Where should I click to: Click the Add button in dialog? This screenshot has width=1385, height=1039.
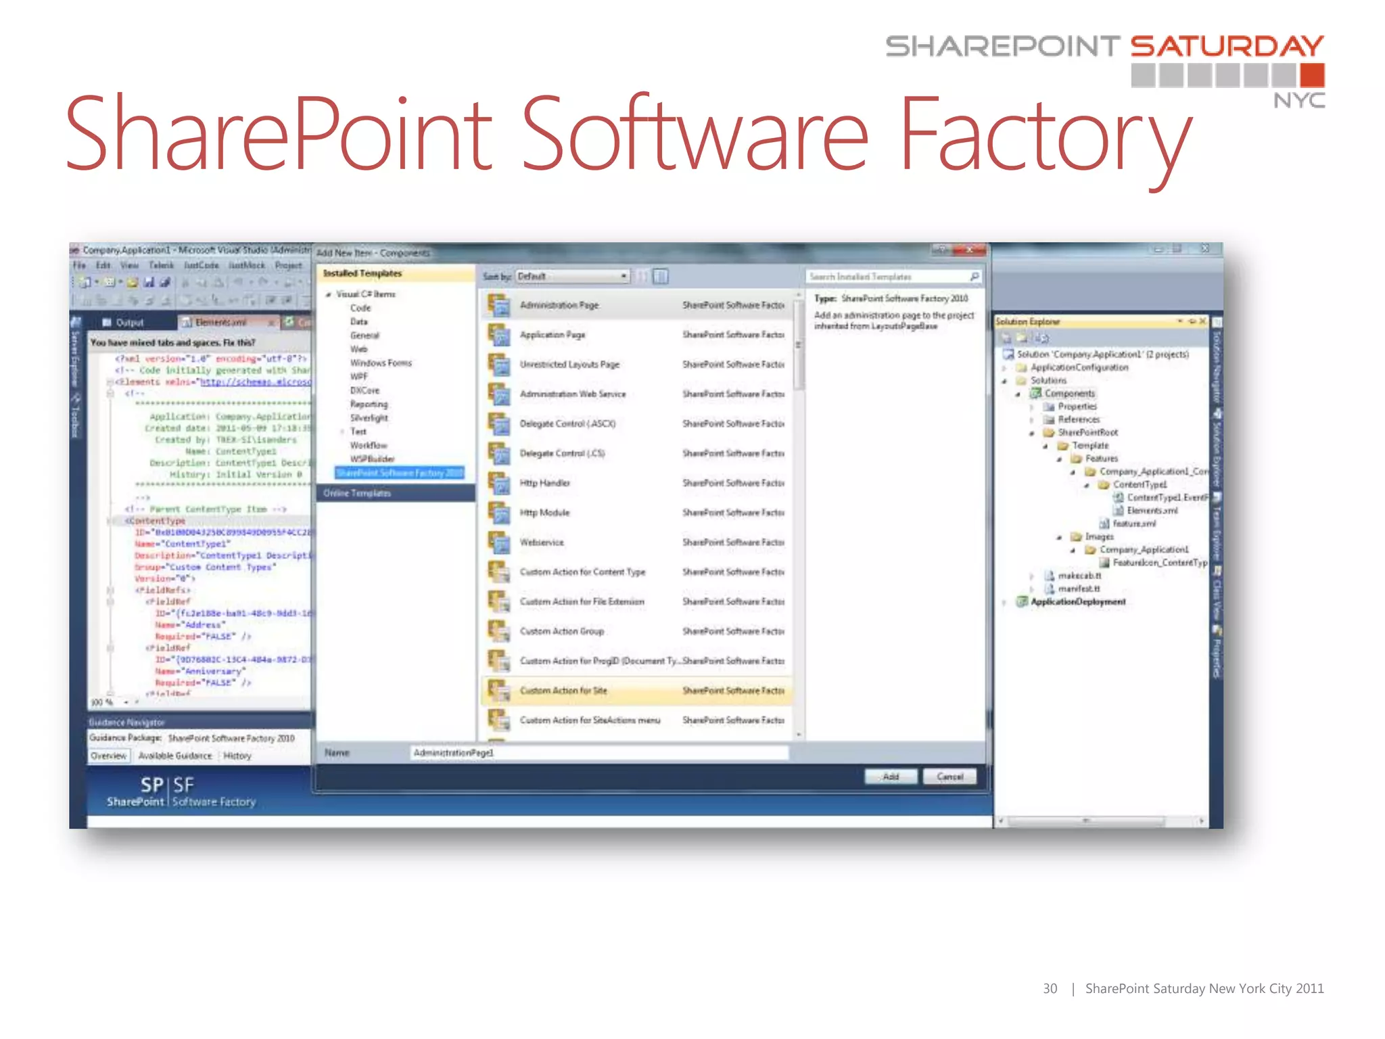pyautogui.click(x=891, y=777)
